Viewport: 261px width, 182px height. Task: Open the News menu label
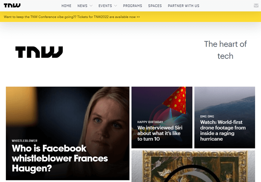(x=82, y=6)
